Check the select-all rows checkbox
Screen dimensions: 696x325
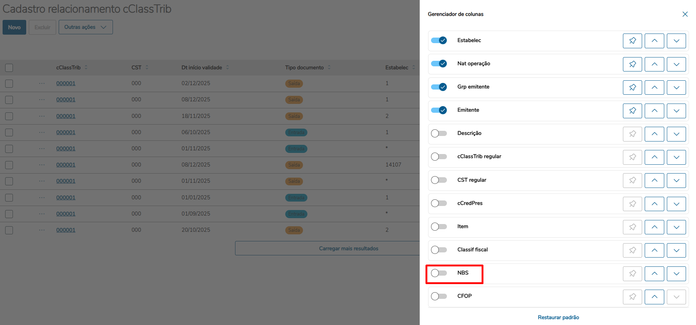click(x=9, y=68)
